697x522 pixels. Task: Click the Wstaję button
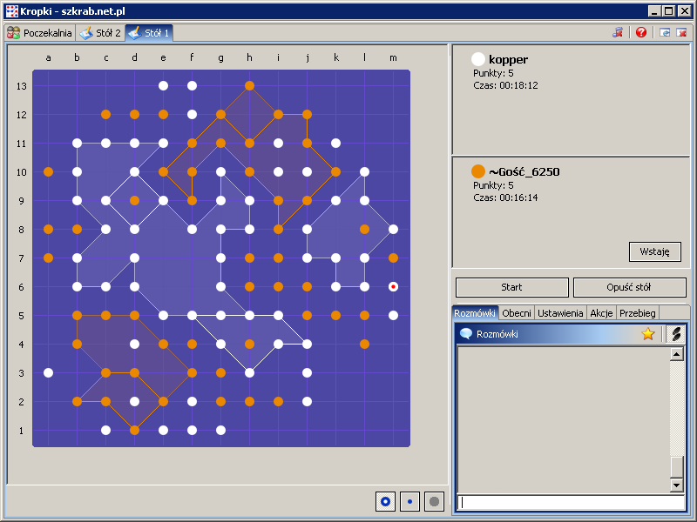(x=655, y=251)
